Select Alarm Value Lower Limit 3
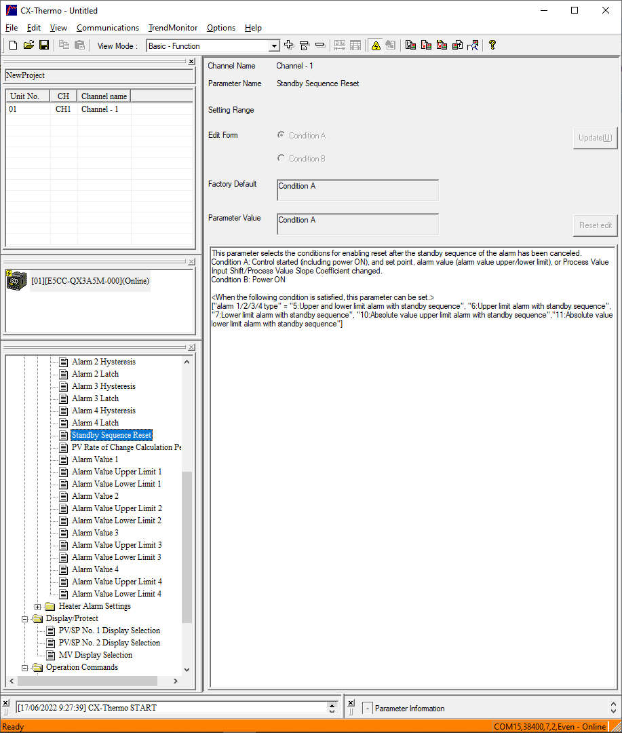Viewport: 622px width, 733px height. pyautogui.click(x=117, y=557)
